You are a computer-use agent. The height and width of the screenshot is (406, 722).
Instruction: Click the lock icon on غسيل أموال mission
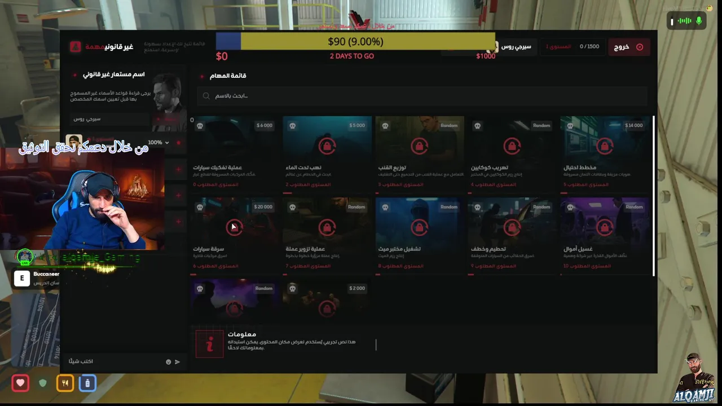pos(605,227)
